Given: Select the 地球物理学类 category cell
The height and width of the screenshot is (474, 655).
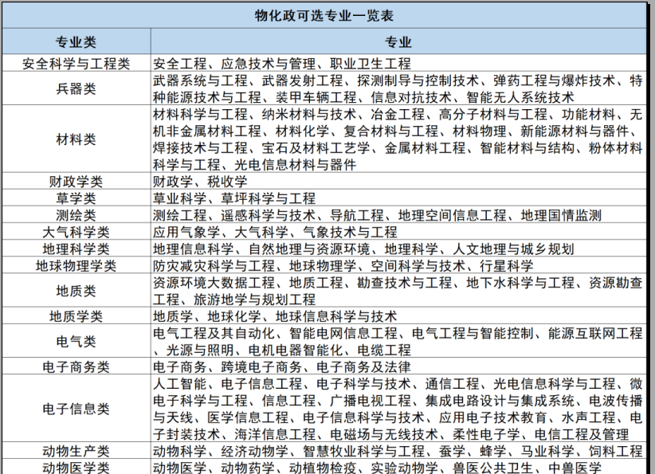Looking at the screenshot, I should coord(76,265).
